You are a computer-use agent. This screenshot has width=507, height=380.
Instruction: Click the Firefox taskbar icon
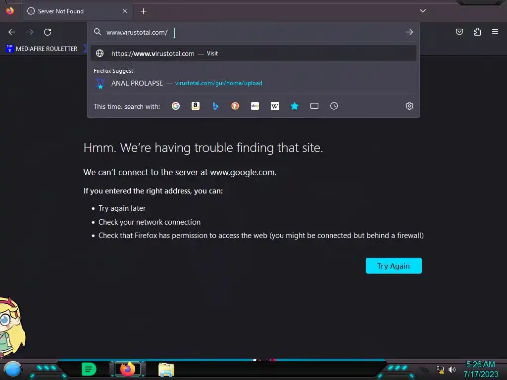pos(127,369)
